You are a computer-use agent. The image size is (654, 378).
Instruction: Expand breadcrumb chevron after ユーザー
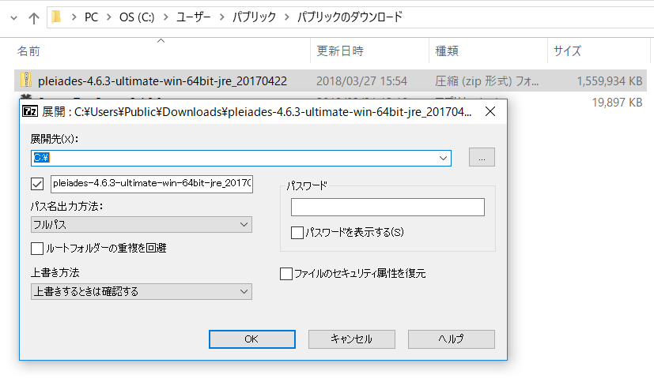coord(221,17)
